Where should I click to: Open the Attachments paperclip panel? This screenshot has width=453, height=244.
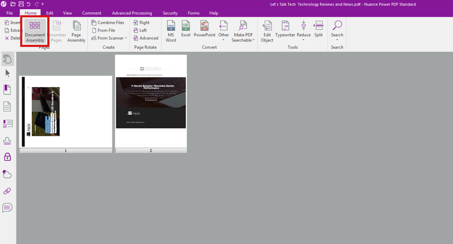pos(7,191)
